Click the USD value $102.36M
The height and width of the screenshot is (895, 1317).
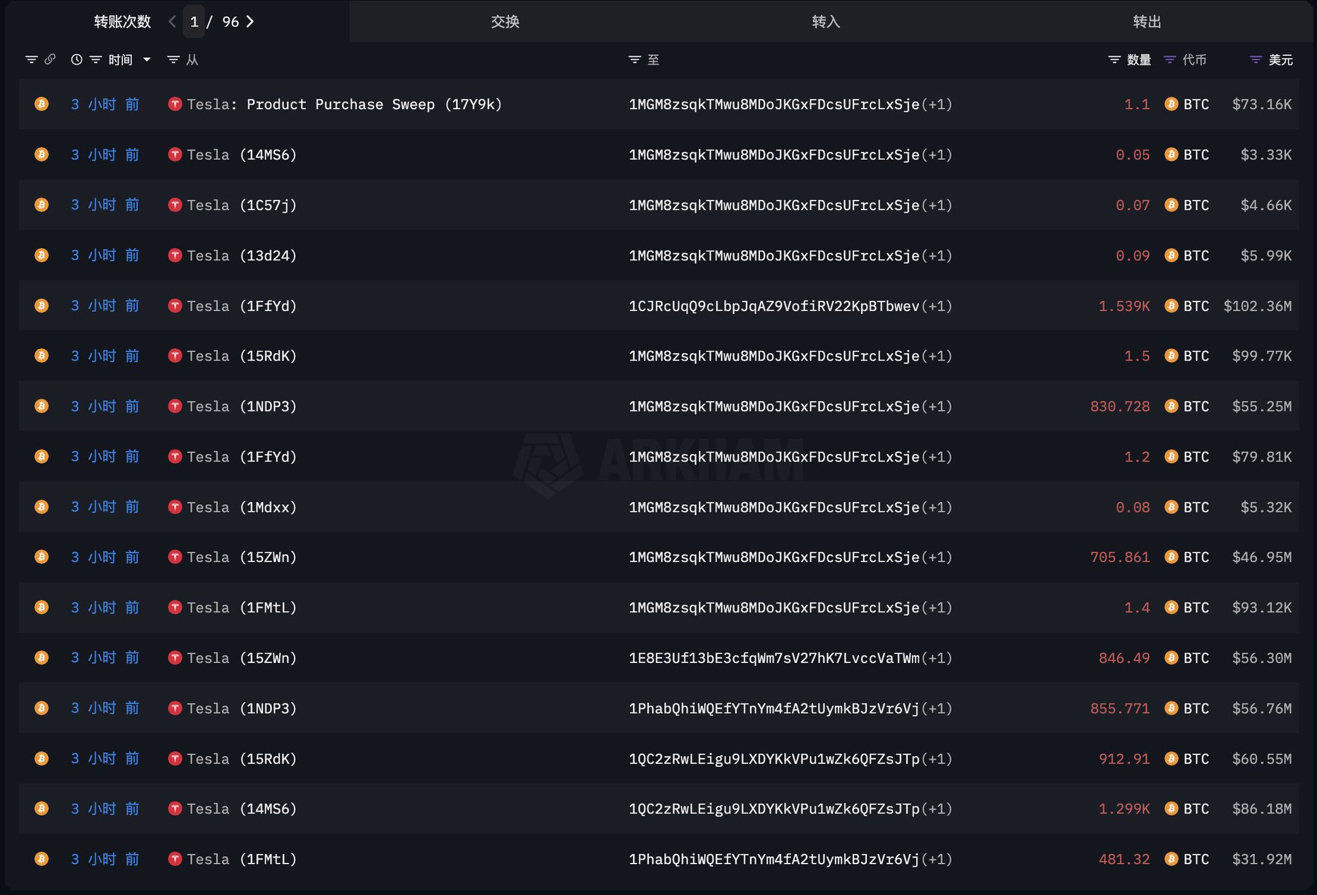click(x=1257, y=306)
